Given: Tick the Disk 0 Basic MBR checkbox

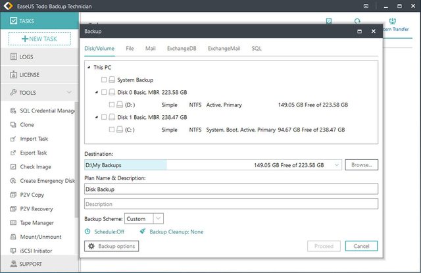Looking at the screenshot, I should click(104, 92).
